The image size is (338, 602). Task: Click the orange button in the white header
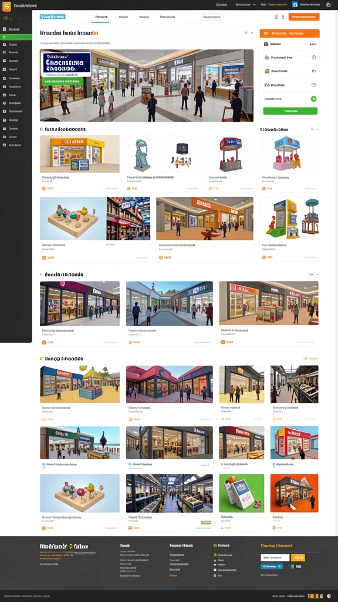tap(304, 17)
